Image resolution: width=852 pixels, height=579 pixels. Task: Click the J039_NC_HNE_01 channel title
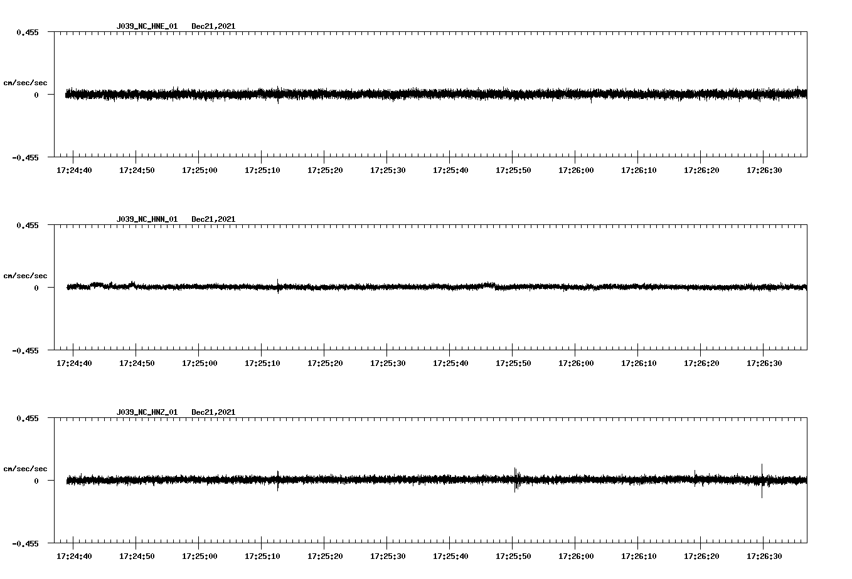147,26
